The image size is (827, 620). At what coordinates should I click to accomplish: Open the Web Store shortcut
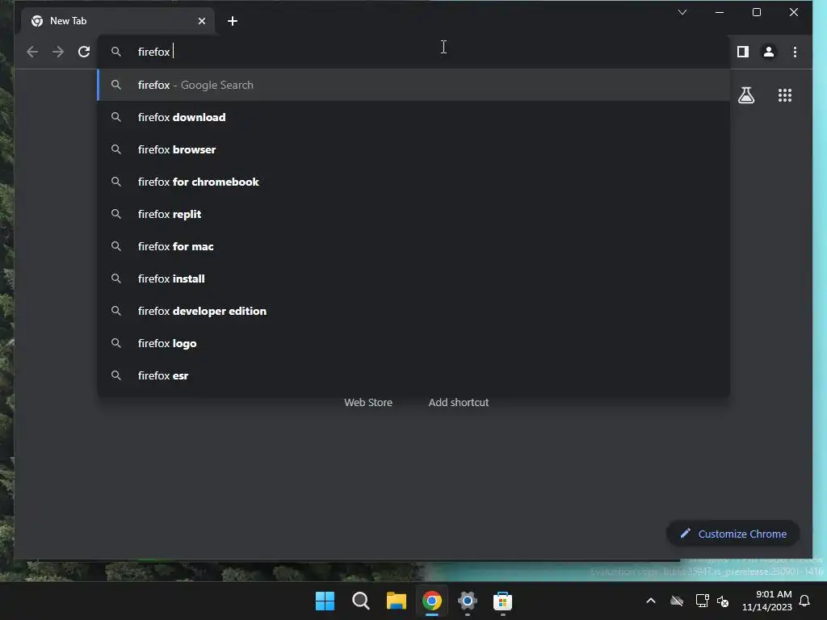(x=368, y=402)
